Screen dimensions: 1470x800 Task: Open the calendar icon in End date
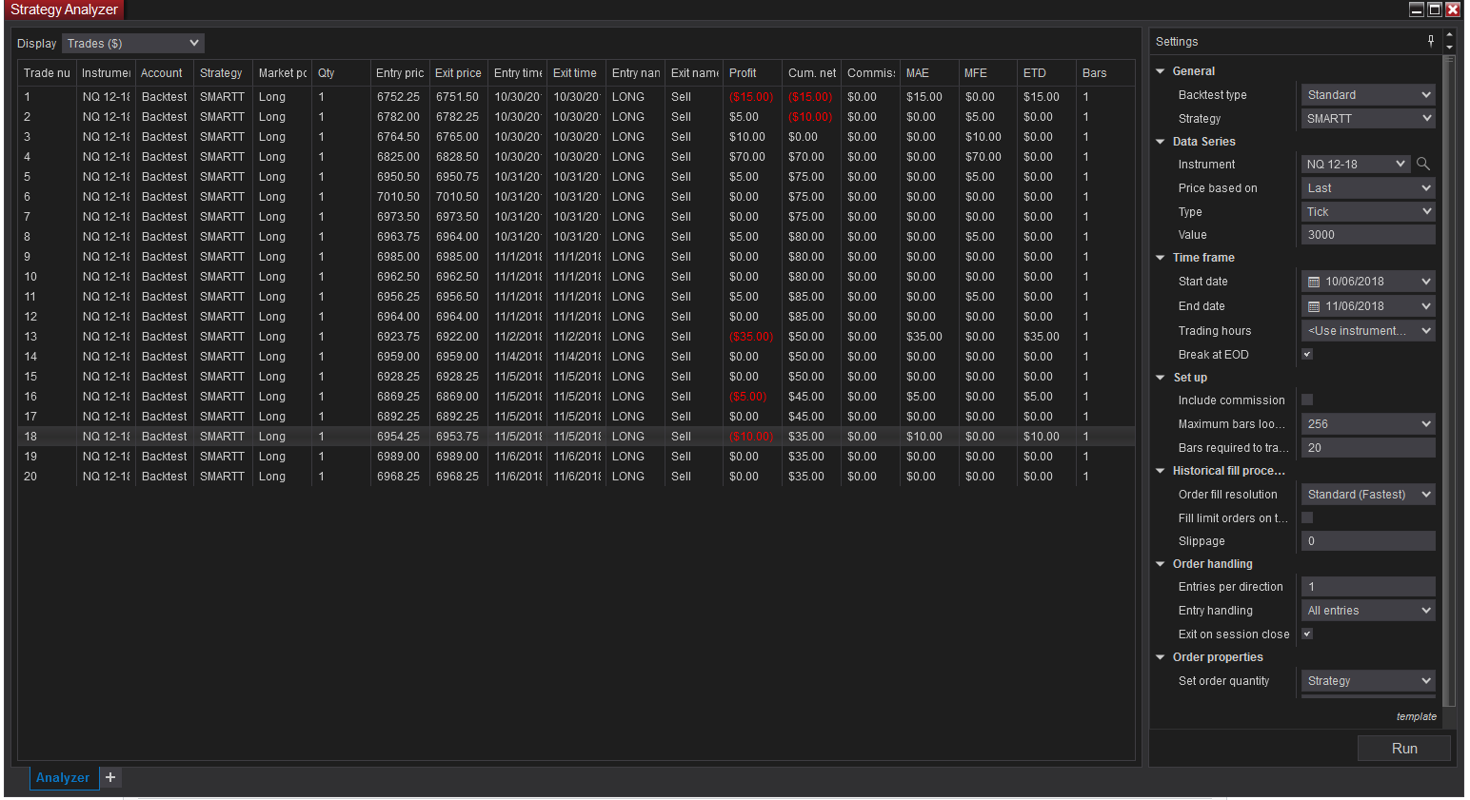(1314, 306)
